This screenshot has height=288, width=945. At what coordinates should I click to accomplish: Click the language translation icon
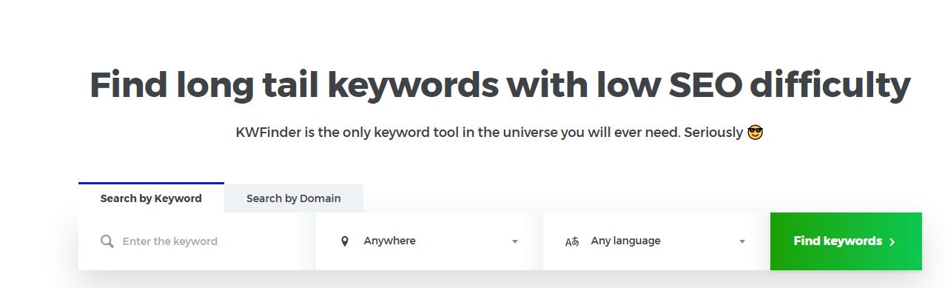(572, 241)
